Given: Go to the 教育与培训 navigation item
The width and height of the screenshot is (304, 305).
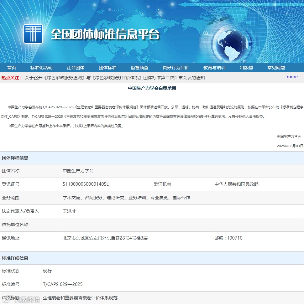Looking at the screenshot, I should coord(214,68).
